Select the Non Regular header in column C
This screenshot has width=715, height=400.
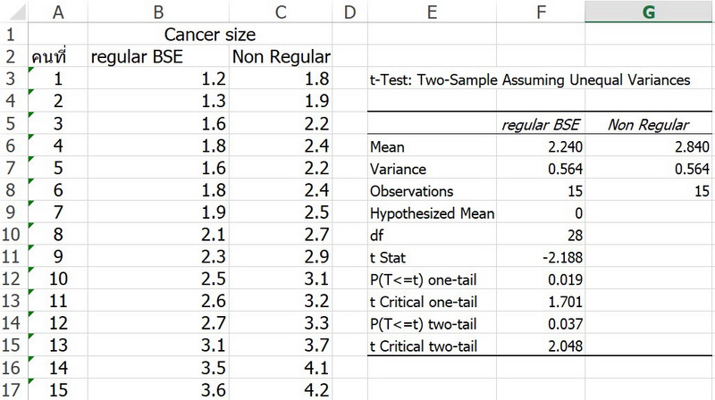pyautogui.click(x=281, y=56)
